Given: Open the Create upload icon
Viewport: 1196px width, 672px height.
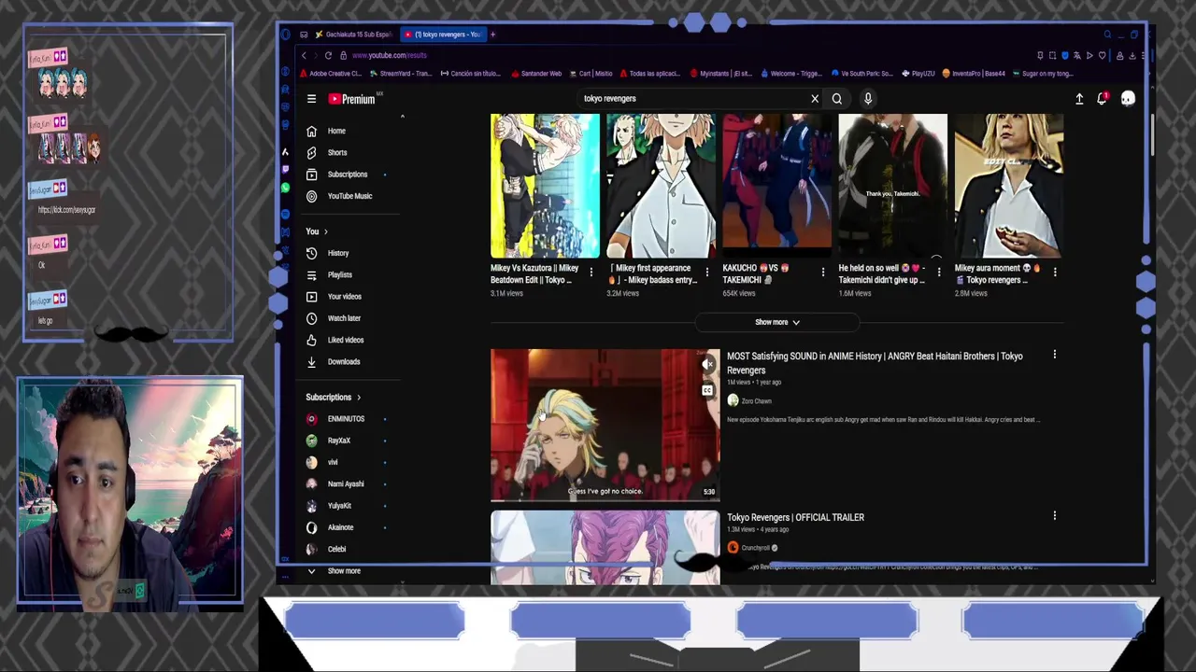Looking at the screenshot, I should tap(1079, 99).
